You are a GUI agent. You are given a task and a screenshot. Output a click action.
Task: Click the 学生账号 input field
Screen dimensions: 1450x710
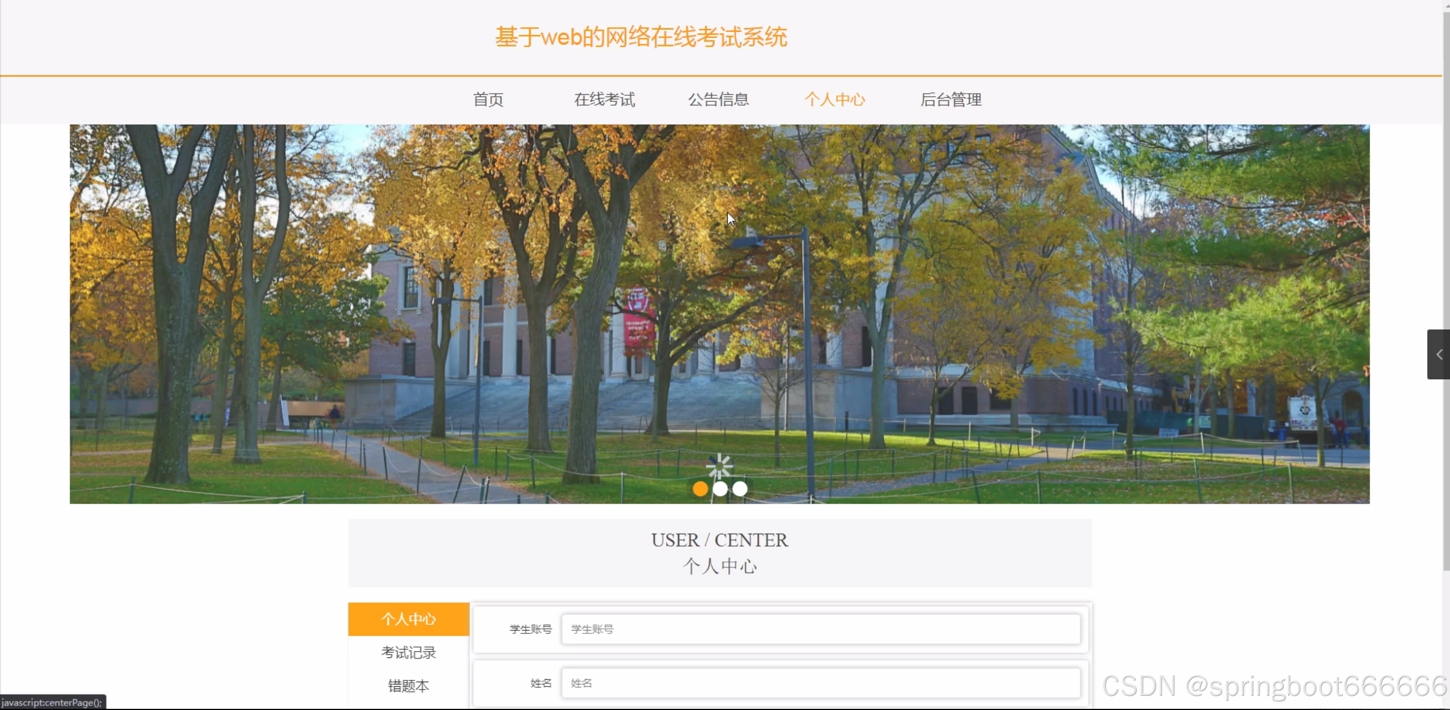pos(820,629)
